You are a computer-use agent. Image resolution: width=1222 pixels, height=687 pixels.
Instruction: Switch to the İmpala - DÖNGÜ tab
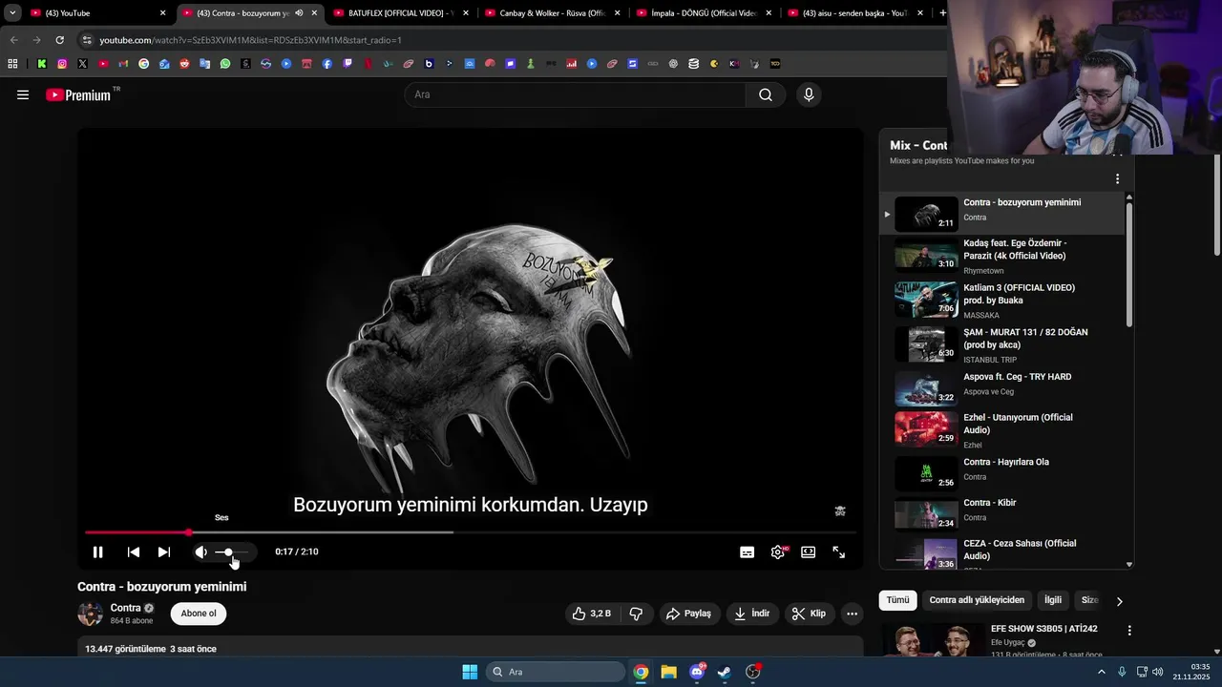[704, 13]
